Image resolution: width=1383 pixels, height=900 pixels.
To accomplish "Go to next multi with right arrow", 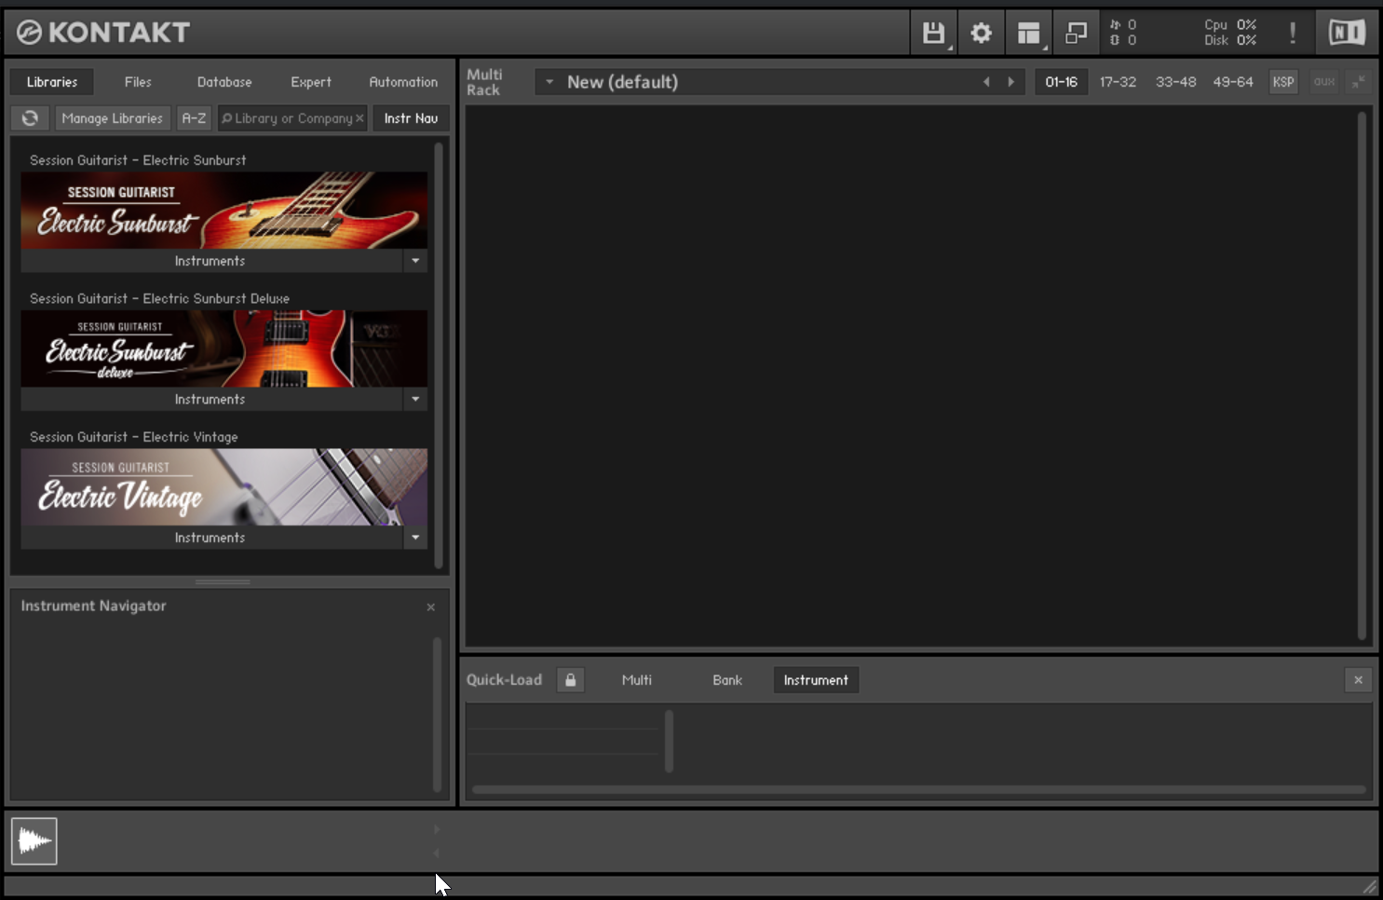I will pyautogui.click(x=1010, y=82).
